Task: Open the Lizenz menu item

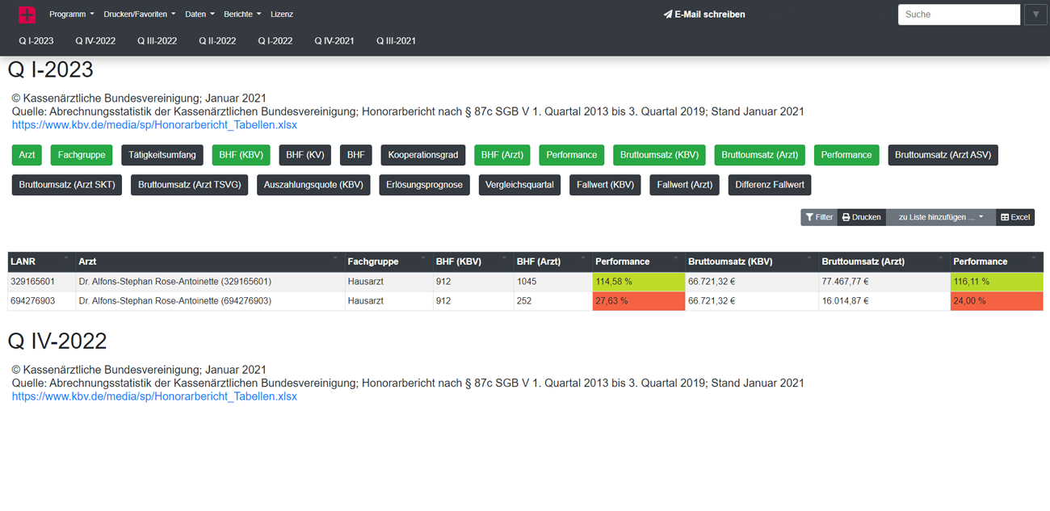Action: [281, 15]
